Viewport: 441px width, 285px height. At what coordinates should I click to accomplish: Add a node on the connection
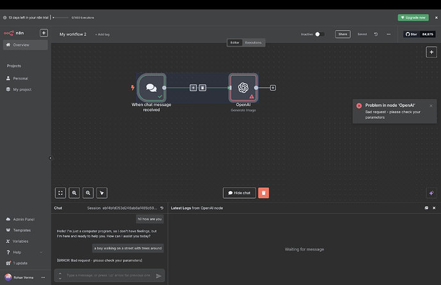[x=193, y=88]
